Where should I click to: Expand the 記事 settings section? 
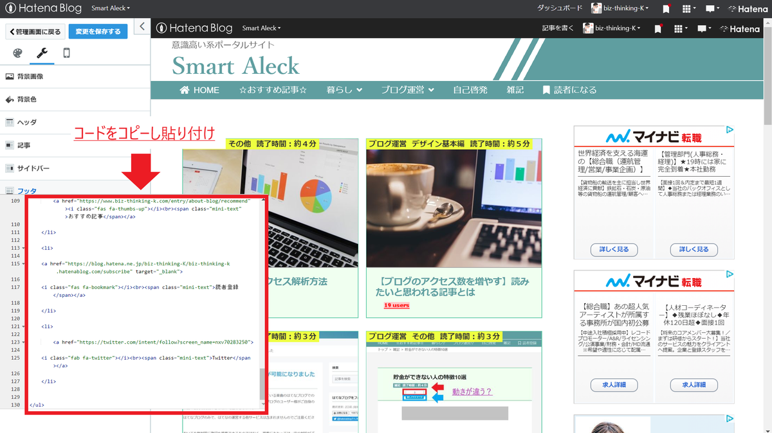[x=75, y=145]
